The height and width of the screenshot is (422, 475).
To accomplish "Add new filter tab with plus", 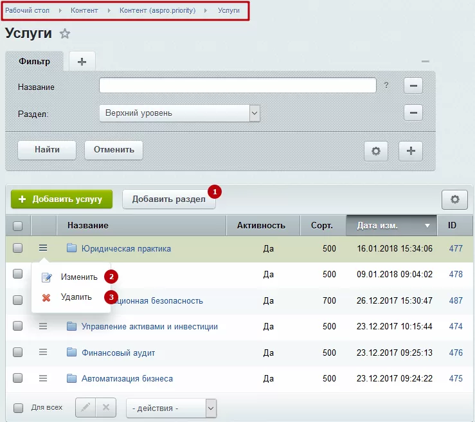I will [x=82, y=62].
